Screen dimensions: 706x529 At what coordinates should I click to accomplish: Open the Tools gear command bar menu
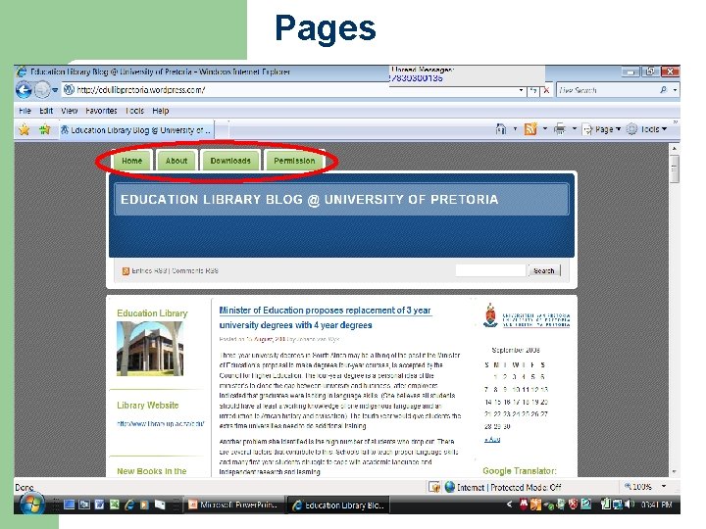coord(647,129)
